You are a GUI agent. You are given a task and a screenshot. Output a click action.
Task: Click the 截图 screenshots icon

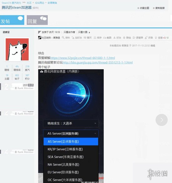pyautogui.click(x=104, y=38)
